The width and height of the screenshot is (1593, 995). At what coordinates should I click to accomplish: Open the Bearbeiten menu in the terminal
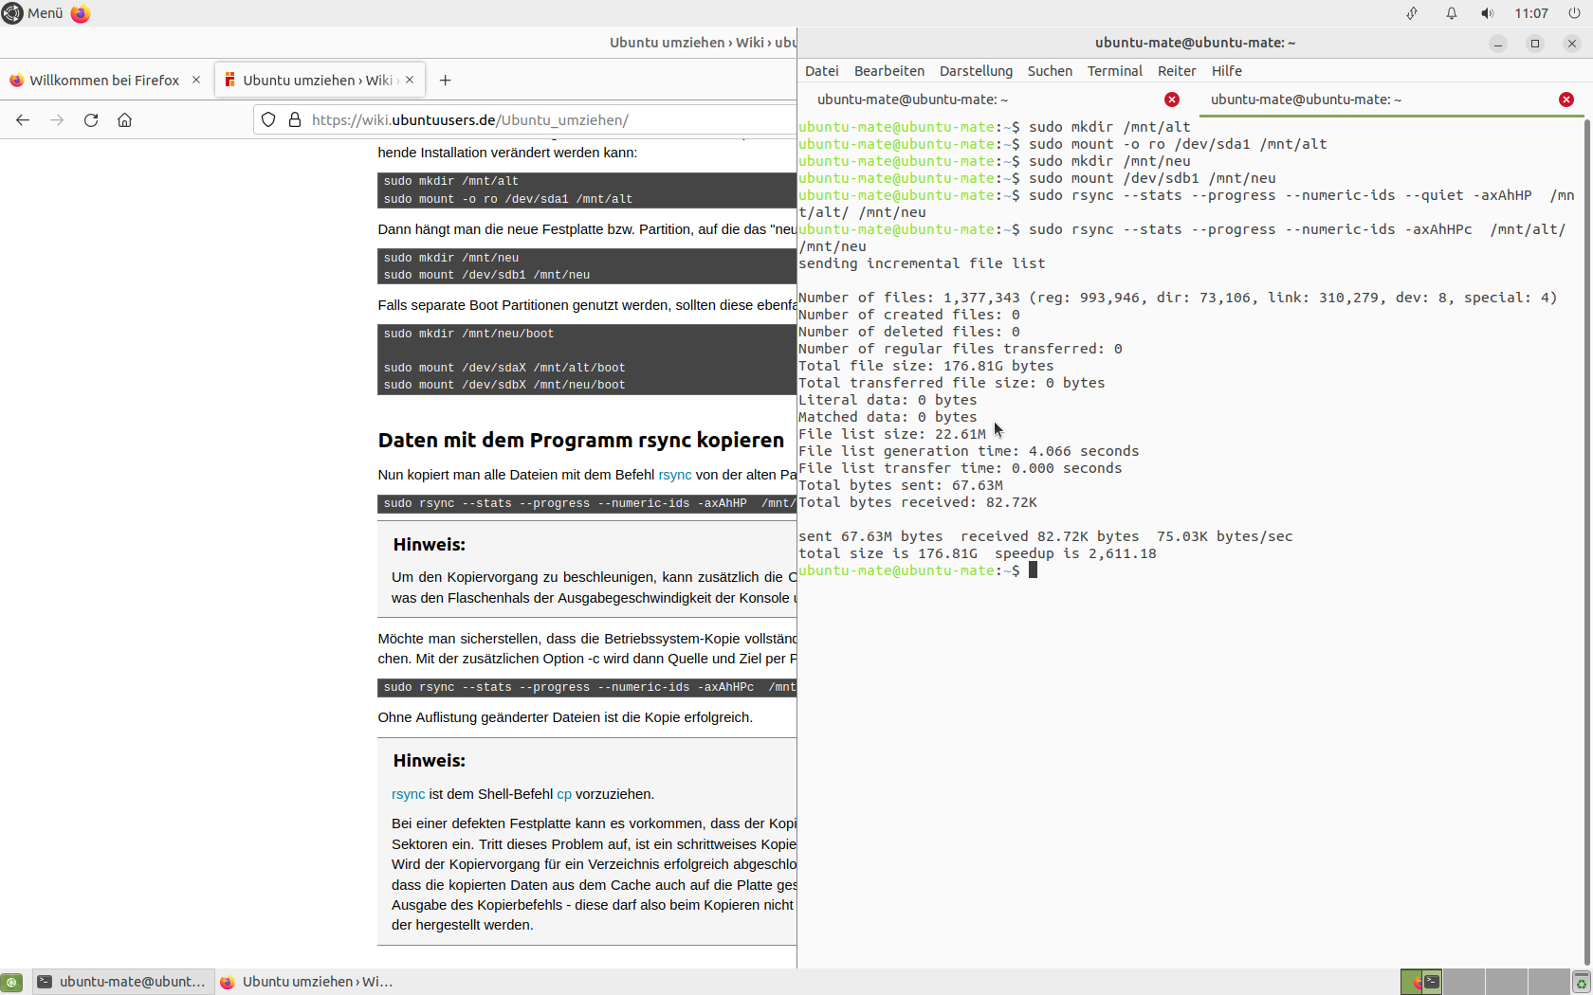point(889,71)
